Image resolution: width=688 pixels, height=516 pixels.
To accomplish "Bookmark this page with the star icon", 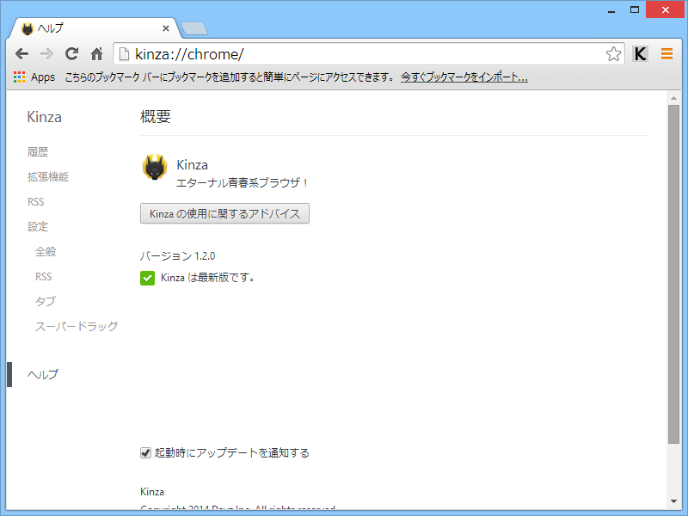I will point(614,53).
